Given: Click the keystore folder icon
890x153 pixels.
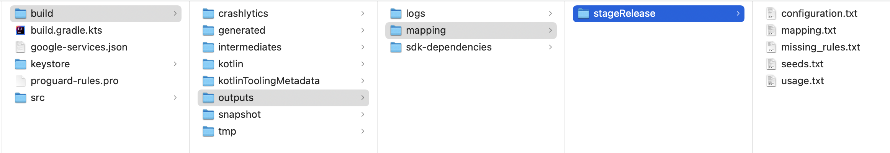Looking at the screenshot, I should [x=21, y=64].
